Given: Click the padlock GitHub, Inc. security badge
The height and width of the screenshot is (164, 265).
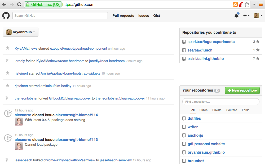Looking at the screenshot, I should pyautogui.click(x=43, y=5).
